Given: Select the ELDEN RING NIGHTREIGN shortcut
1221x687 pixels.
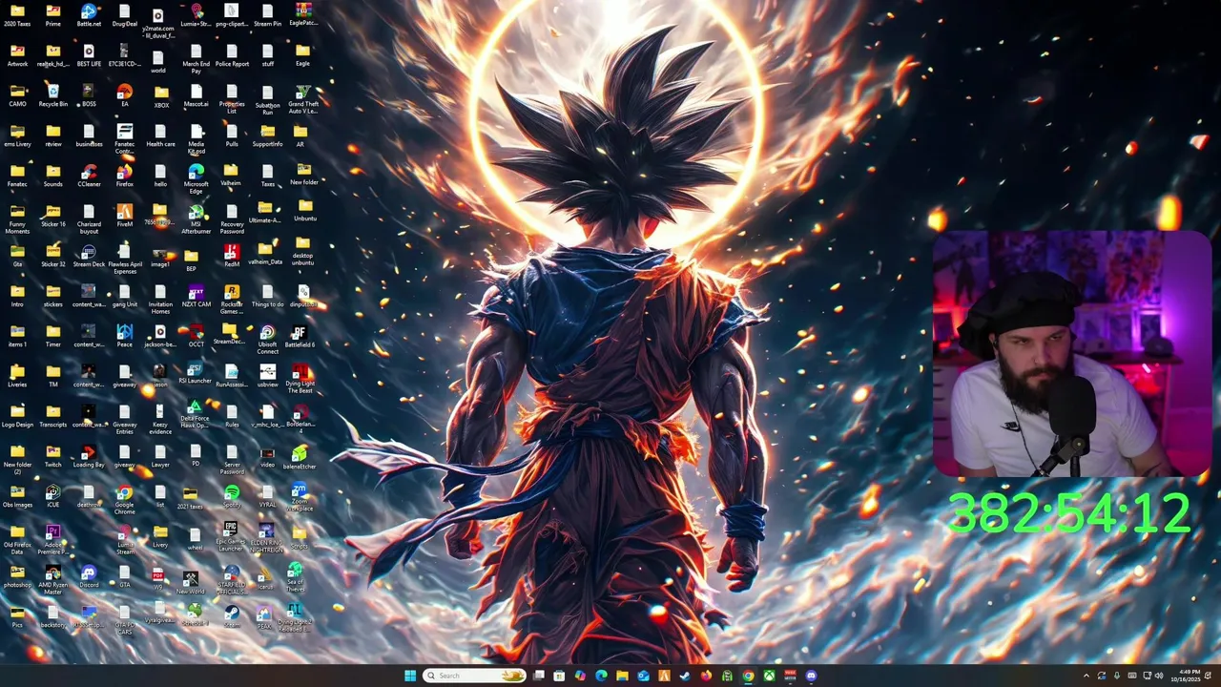Looking at the screenshot, I should point(267,536).
